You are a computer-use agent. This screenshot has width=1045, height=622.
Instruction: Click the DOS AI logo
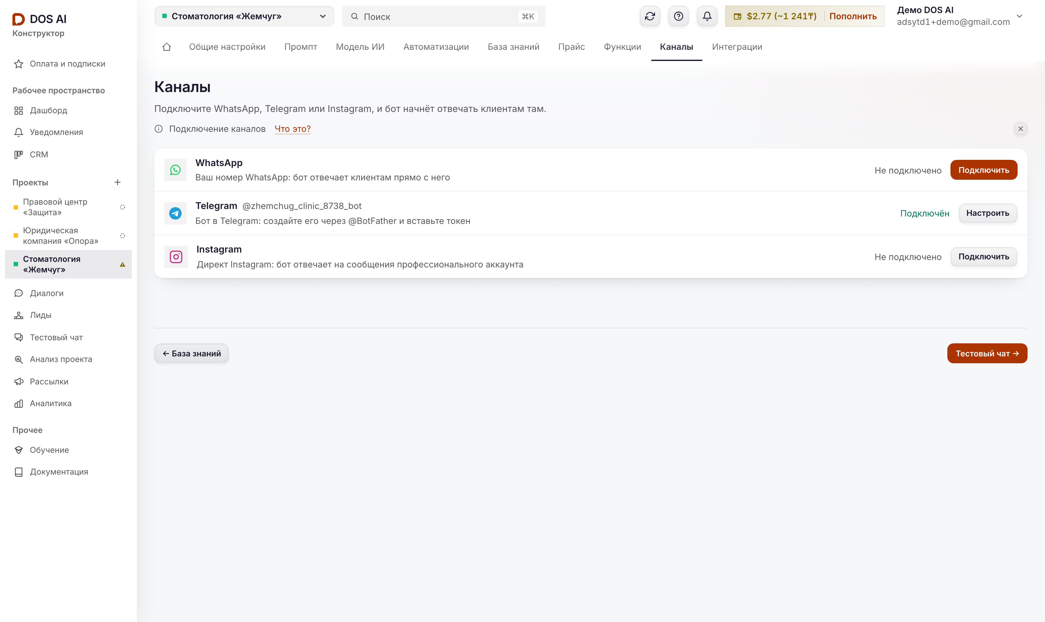(39, 19)
